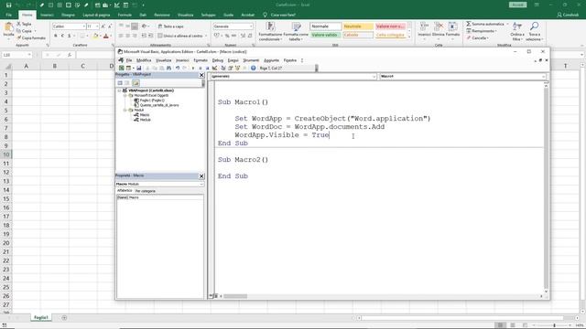Collapse the Moduli folder in project tree
The width and height of the screenshot is (586, 329).
coord(125,110)
